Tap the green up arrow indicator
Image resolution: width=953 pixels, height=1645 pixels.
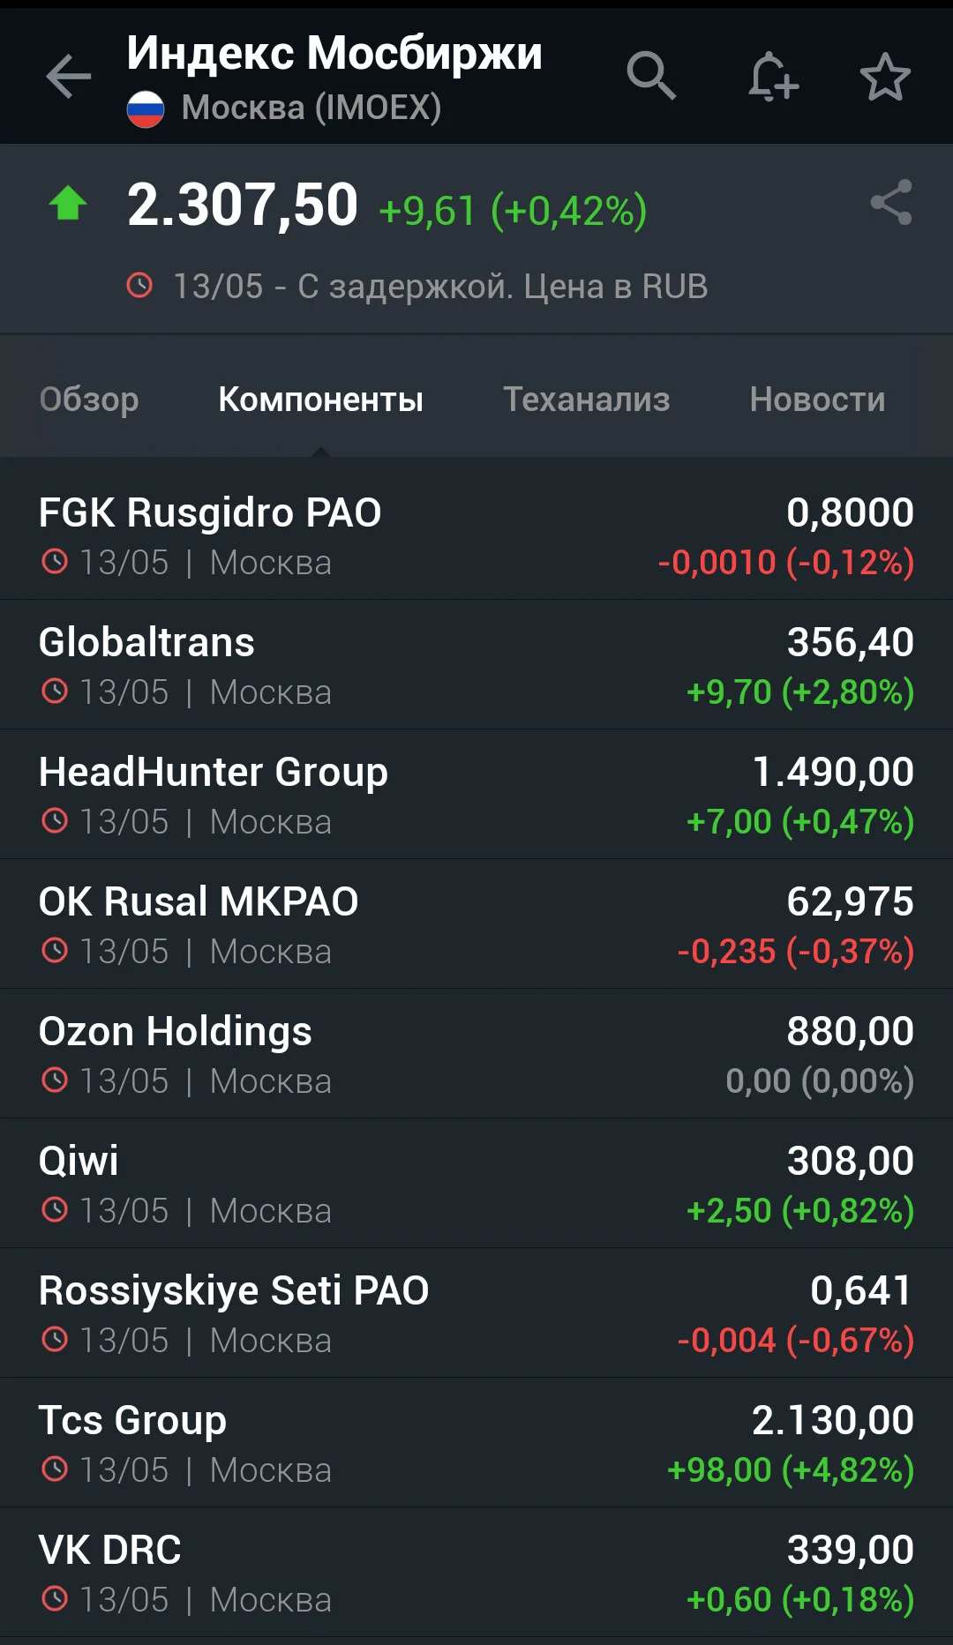(x=68, y=203)
